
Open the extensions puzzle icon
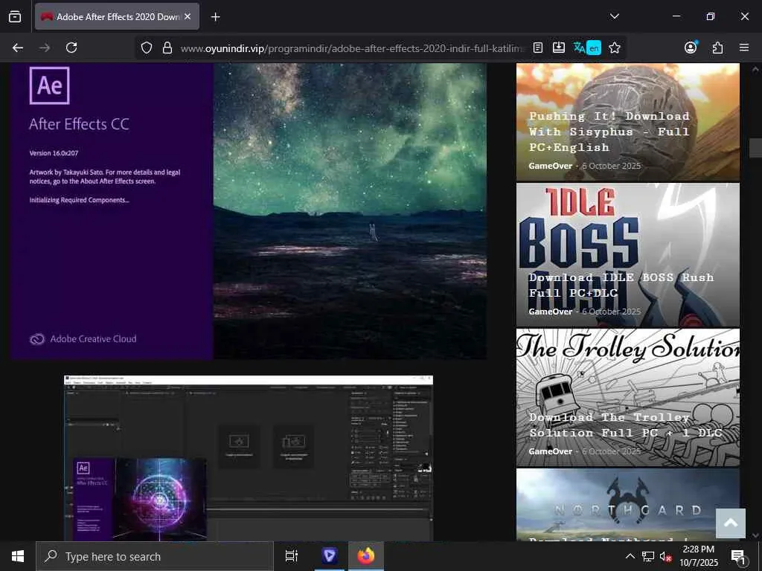coord(717,48)
